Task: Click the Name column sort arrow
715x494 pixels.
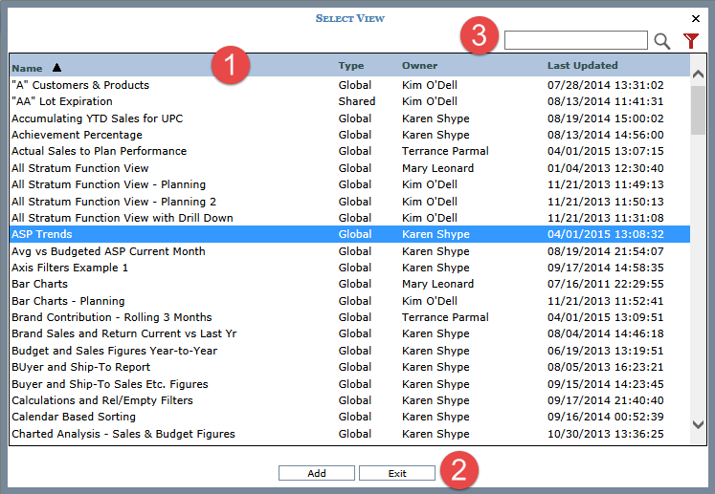Action: click(56, 68)
